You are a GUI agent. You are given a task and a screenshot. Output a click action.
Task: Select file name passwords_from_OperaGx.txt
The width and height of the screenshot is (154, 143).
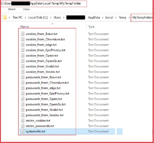(x=46, y=104)
